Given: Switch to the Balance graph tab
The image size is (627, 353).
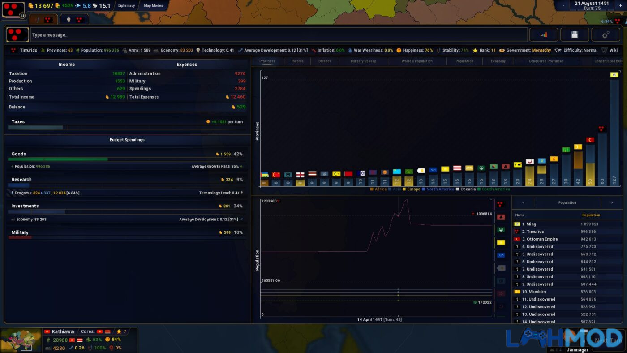Looking at the screenshot, I should [325, 61].
